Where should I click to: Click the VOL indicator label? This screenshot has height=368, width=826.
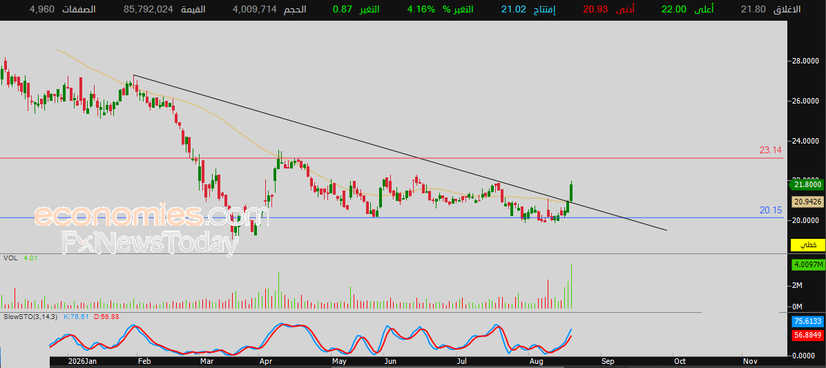(9, 258)
